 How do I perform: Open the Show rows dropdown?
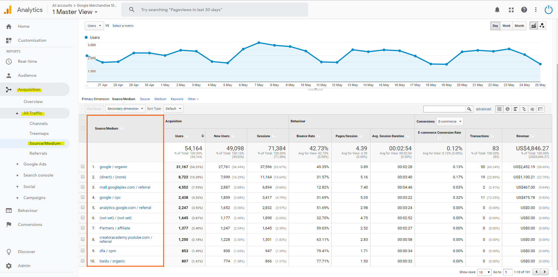pos(484,272)
